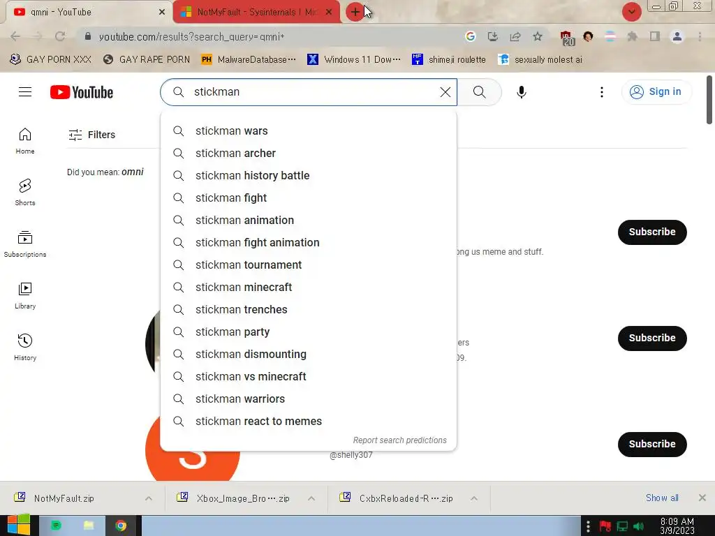The height and width of the screenshot is (536, 715).
Task: Open Chrome from the taskbar
Action: point(121,526)
